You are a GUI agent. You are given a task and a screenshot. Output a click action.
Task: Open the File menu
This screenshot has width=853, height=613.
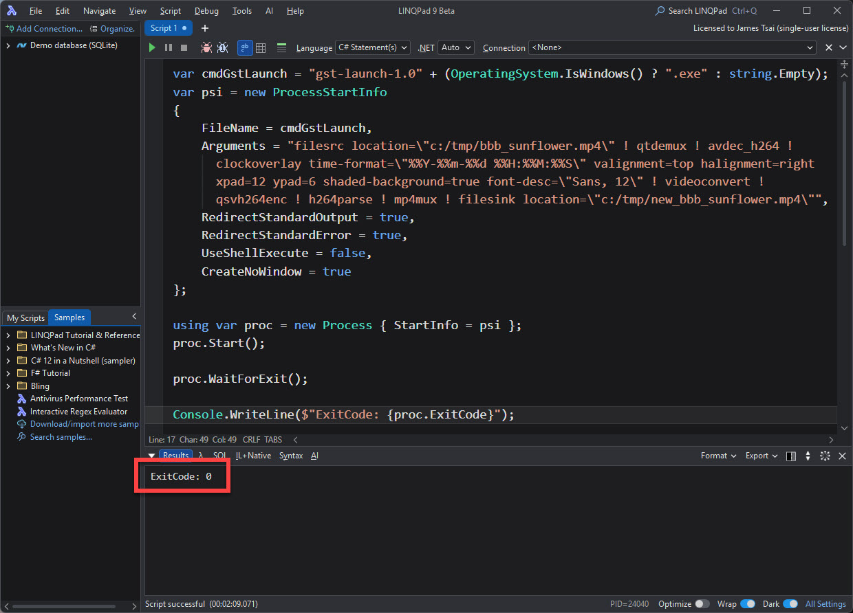click(x=36, y=11)
